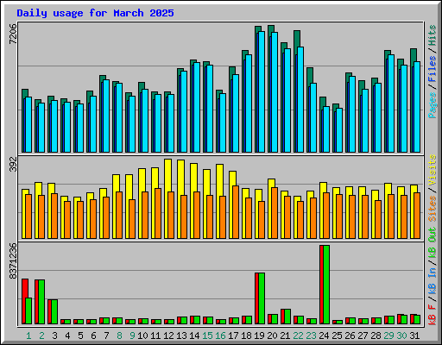442x345 pixels.
Task: Click day 31 label on the axis
Action: pyautogui.click(x=414, y=336)
